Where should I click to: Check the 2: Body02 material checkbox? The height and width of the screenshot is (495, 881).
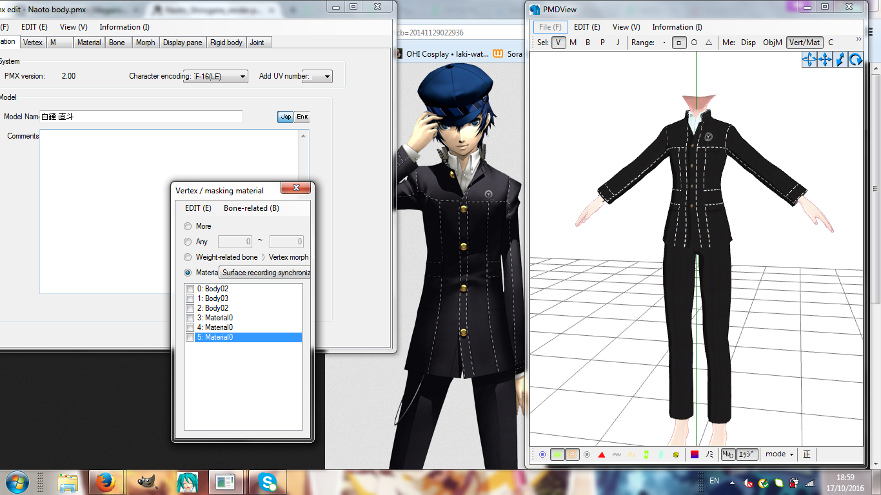190,308
